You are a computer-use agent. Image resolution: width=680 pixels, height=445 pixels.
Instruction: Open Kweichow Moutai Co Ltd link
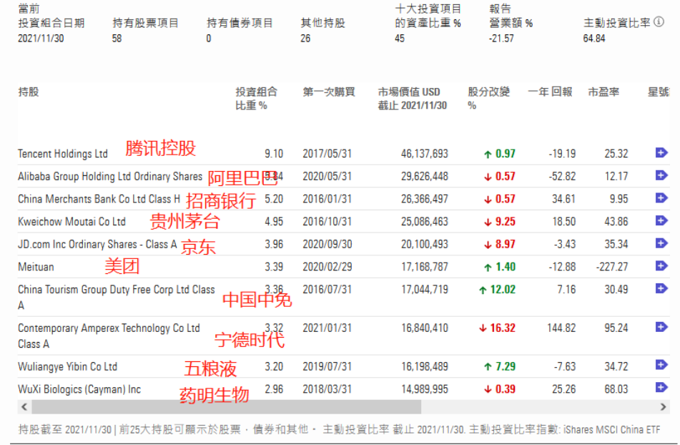72,222
